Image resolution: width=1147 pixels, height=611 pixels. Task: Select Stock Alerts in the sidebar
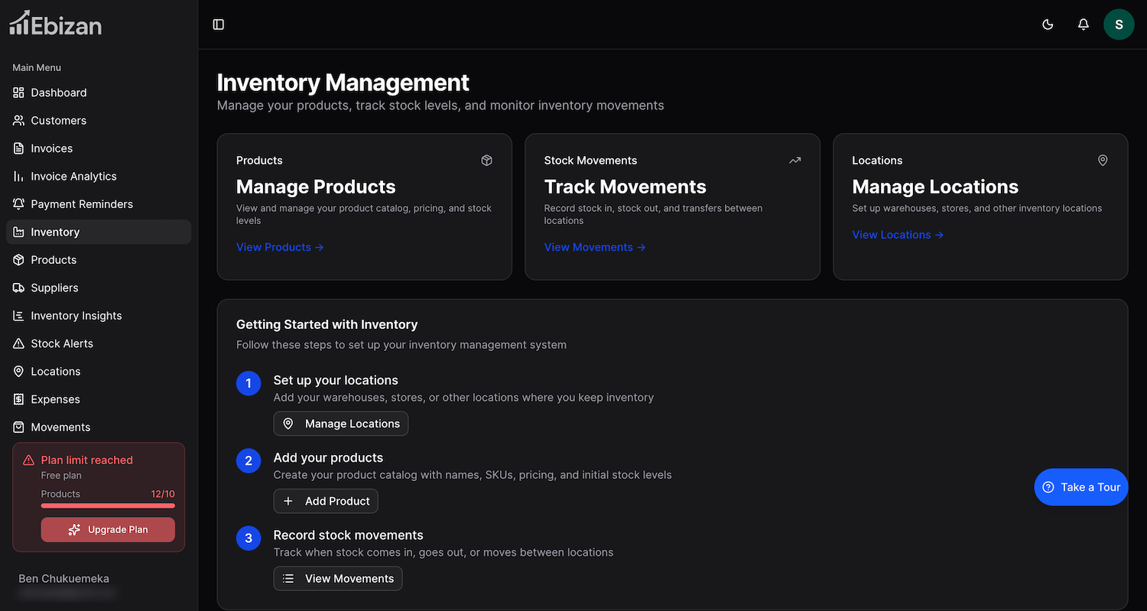[62, 344]
